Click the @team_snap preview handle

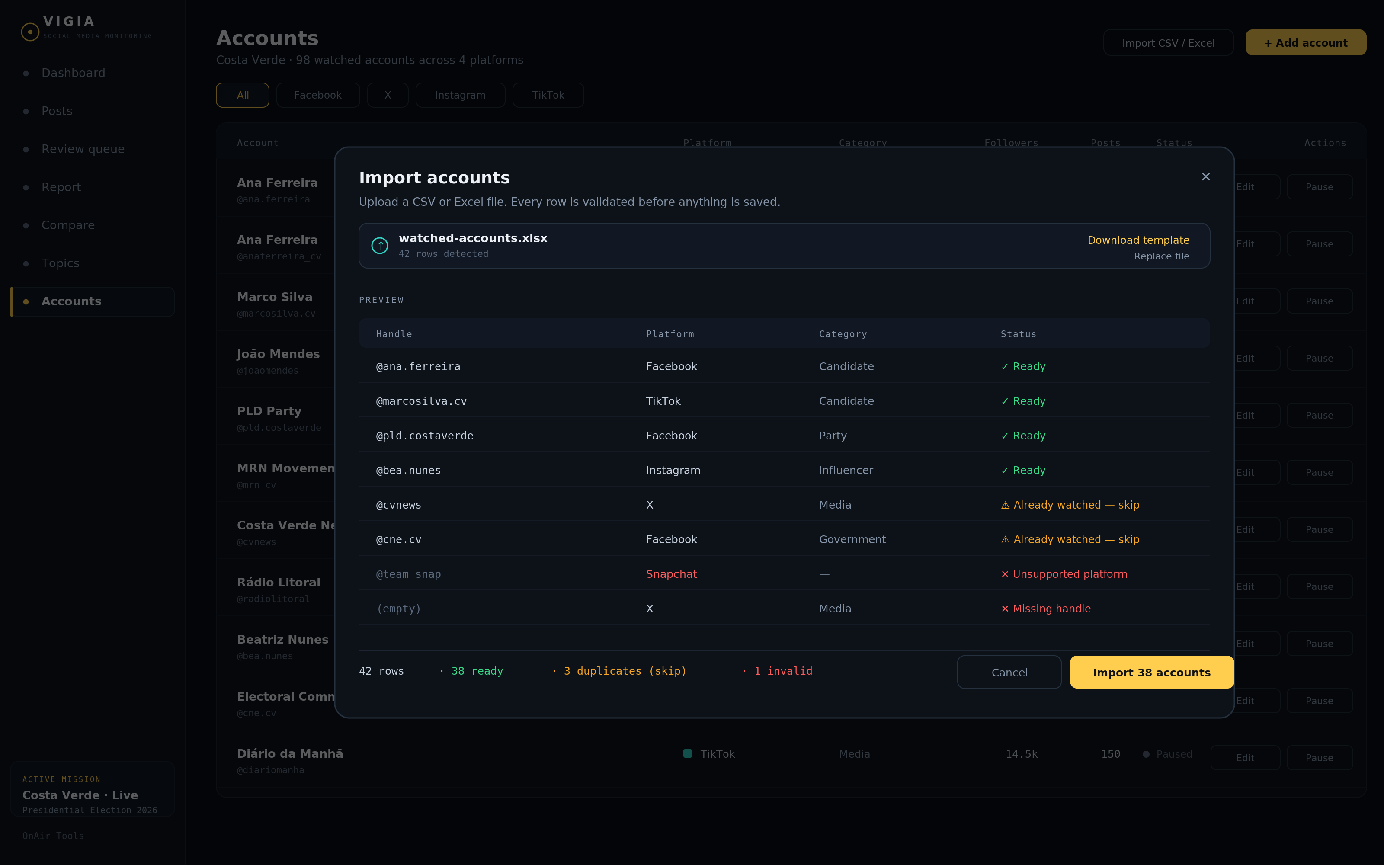coord(408,574)
